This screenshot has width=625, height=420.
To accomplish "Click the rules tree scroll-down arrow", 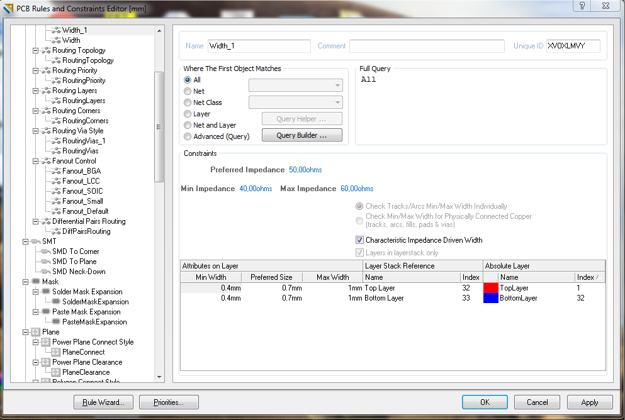I will coord(159,377).
